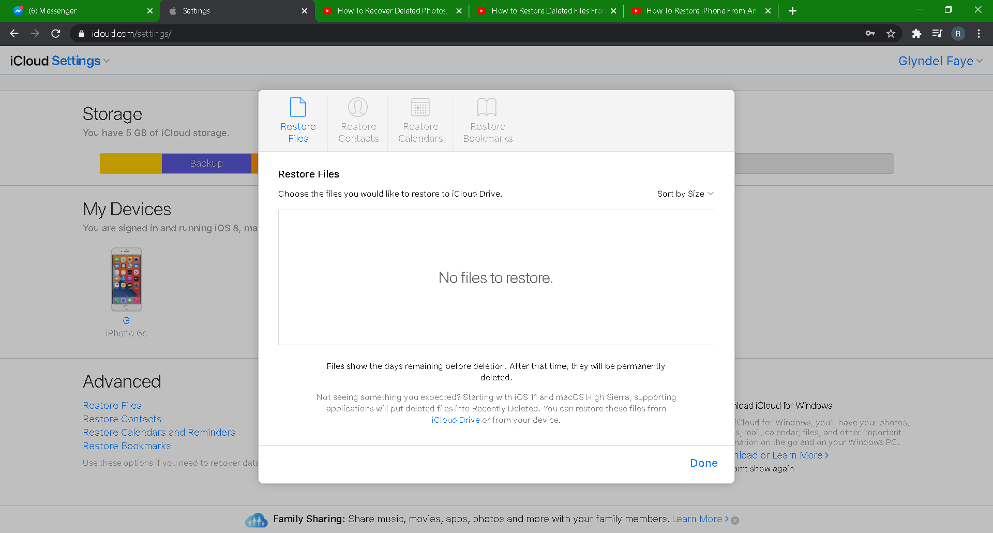The width and height of the screenshot is (993, 533).
Task: Close the How to Restore Deleted Files tab
Action: [613, 11]
